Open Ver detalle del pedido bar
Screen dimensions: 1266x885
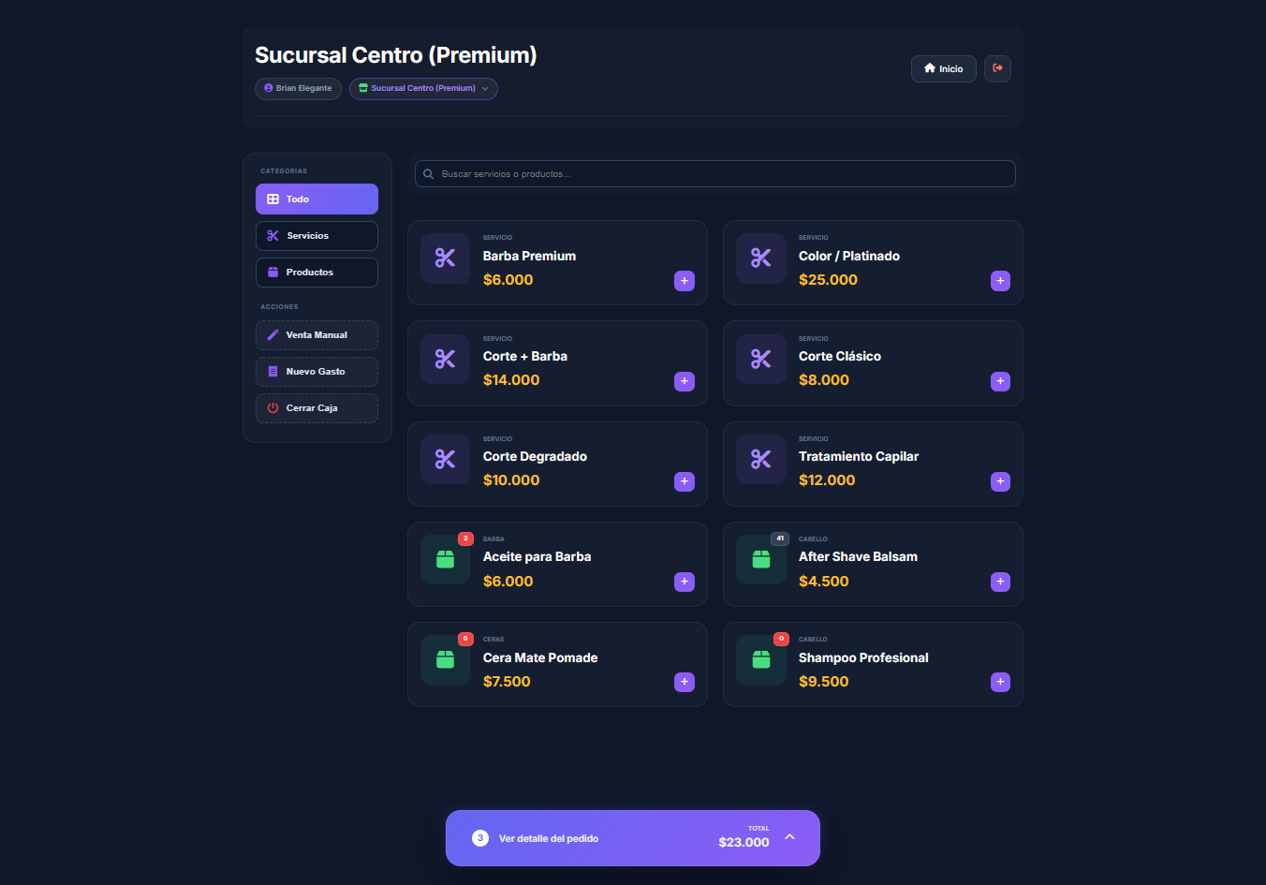pos(549,838)
